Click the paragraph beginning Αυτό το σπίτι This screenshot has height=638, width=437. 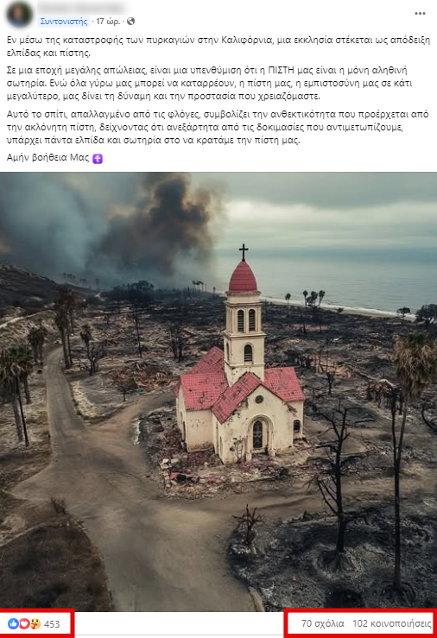(x=218, y=128)
